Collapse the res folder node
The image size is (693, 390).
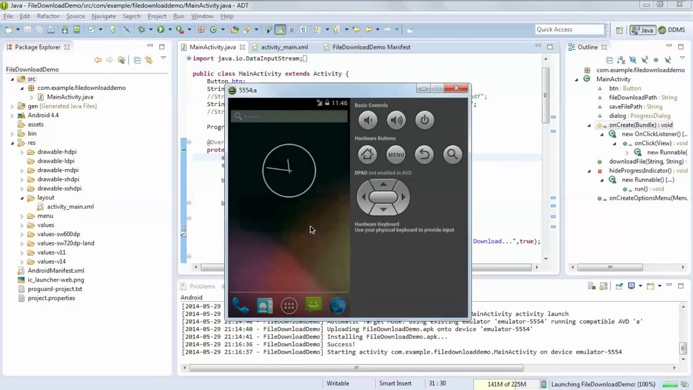click(x=12, y=143)
